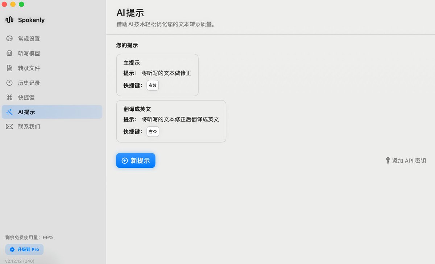Click the 剩余免费使用量：99% status text

pyautogui.click(x=29, y=238)
